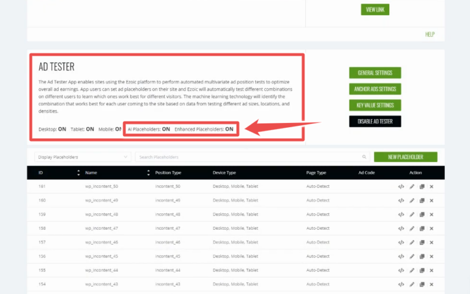This screenshot has height=294, width=470.
Task: Open the ad code icon for wp_incontent_46
Action: [x=401, y=242]
